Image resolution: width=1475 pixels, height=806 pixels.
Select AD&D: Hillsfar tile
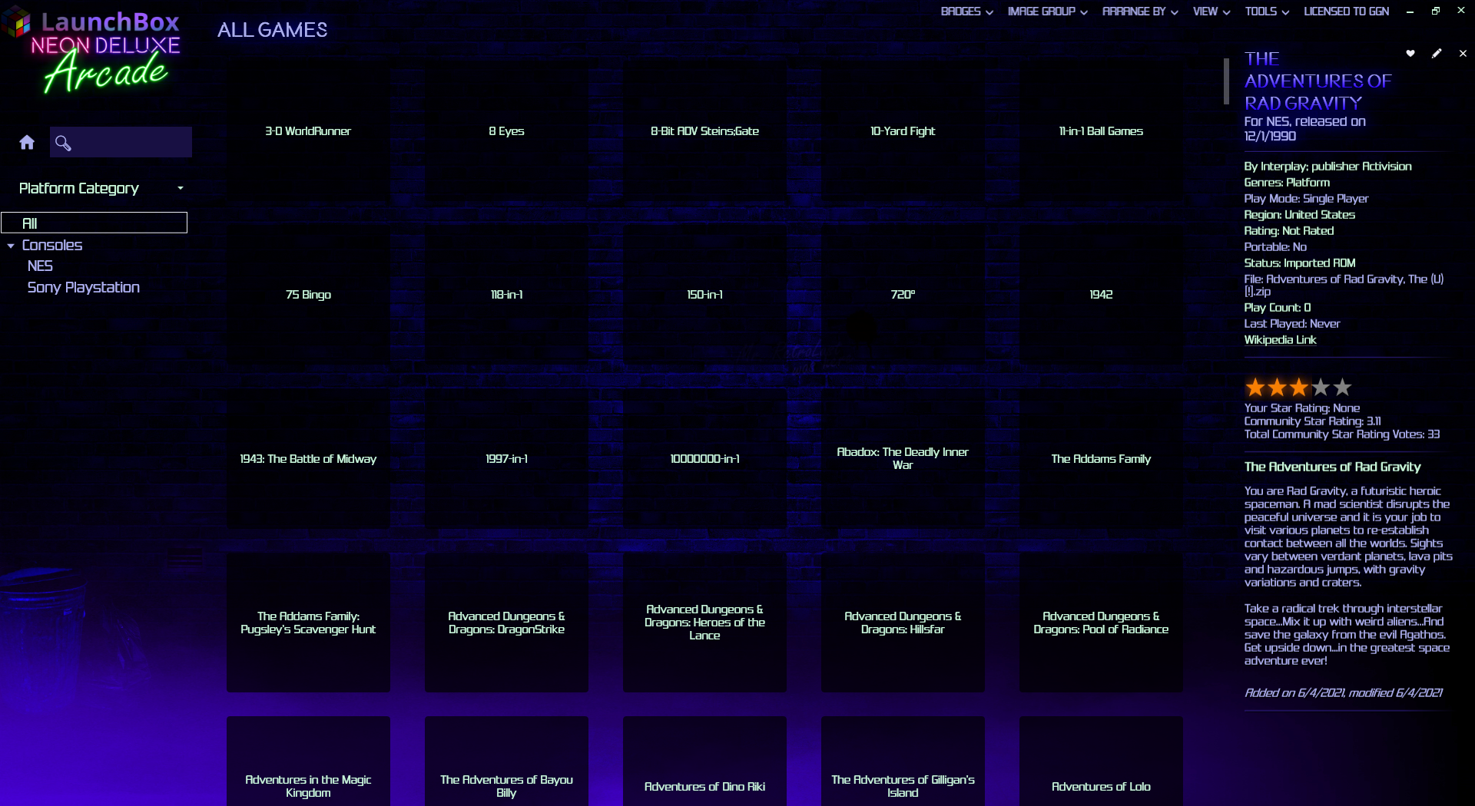903,623
